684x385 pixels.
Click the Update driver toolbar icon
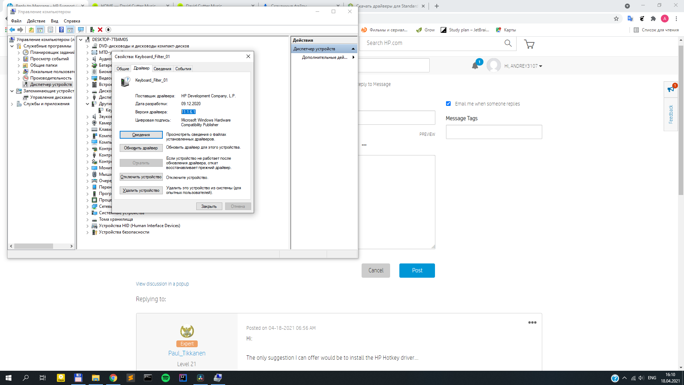[92, 30]
